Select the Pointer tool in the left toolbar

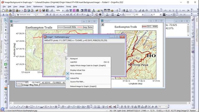tap(6, 20)
